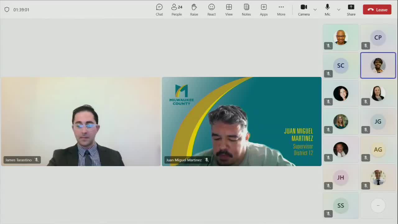
Task: Select the JH participant tile
Action: point(341,177)
